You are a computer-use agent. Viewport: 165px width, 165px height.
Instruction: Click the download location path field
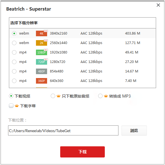(63, 130)
